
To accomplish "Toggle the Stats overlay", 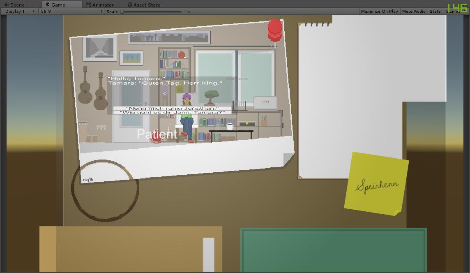I will [x=435, y=12].
